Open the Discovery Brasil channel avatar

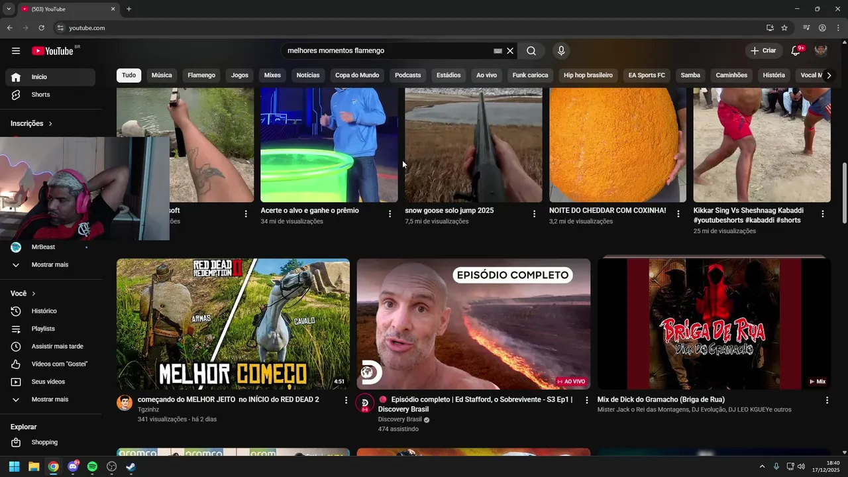[x=365, y=403]
